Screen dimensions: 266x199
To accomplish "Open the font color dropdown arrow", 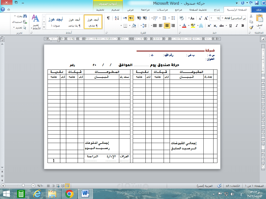I will tap(180, 26).
